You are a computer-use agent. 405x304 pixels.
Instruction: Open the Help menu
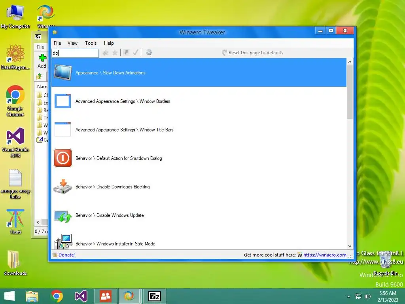109,43
